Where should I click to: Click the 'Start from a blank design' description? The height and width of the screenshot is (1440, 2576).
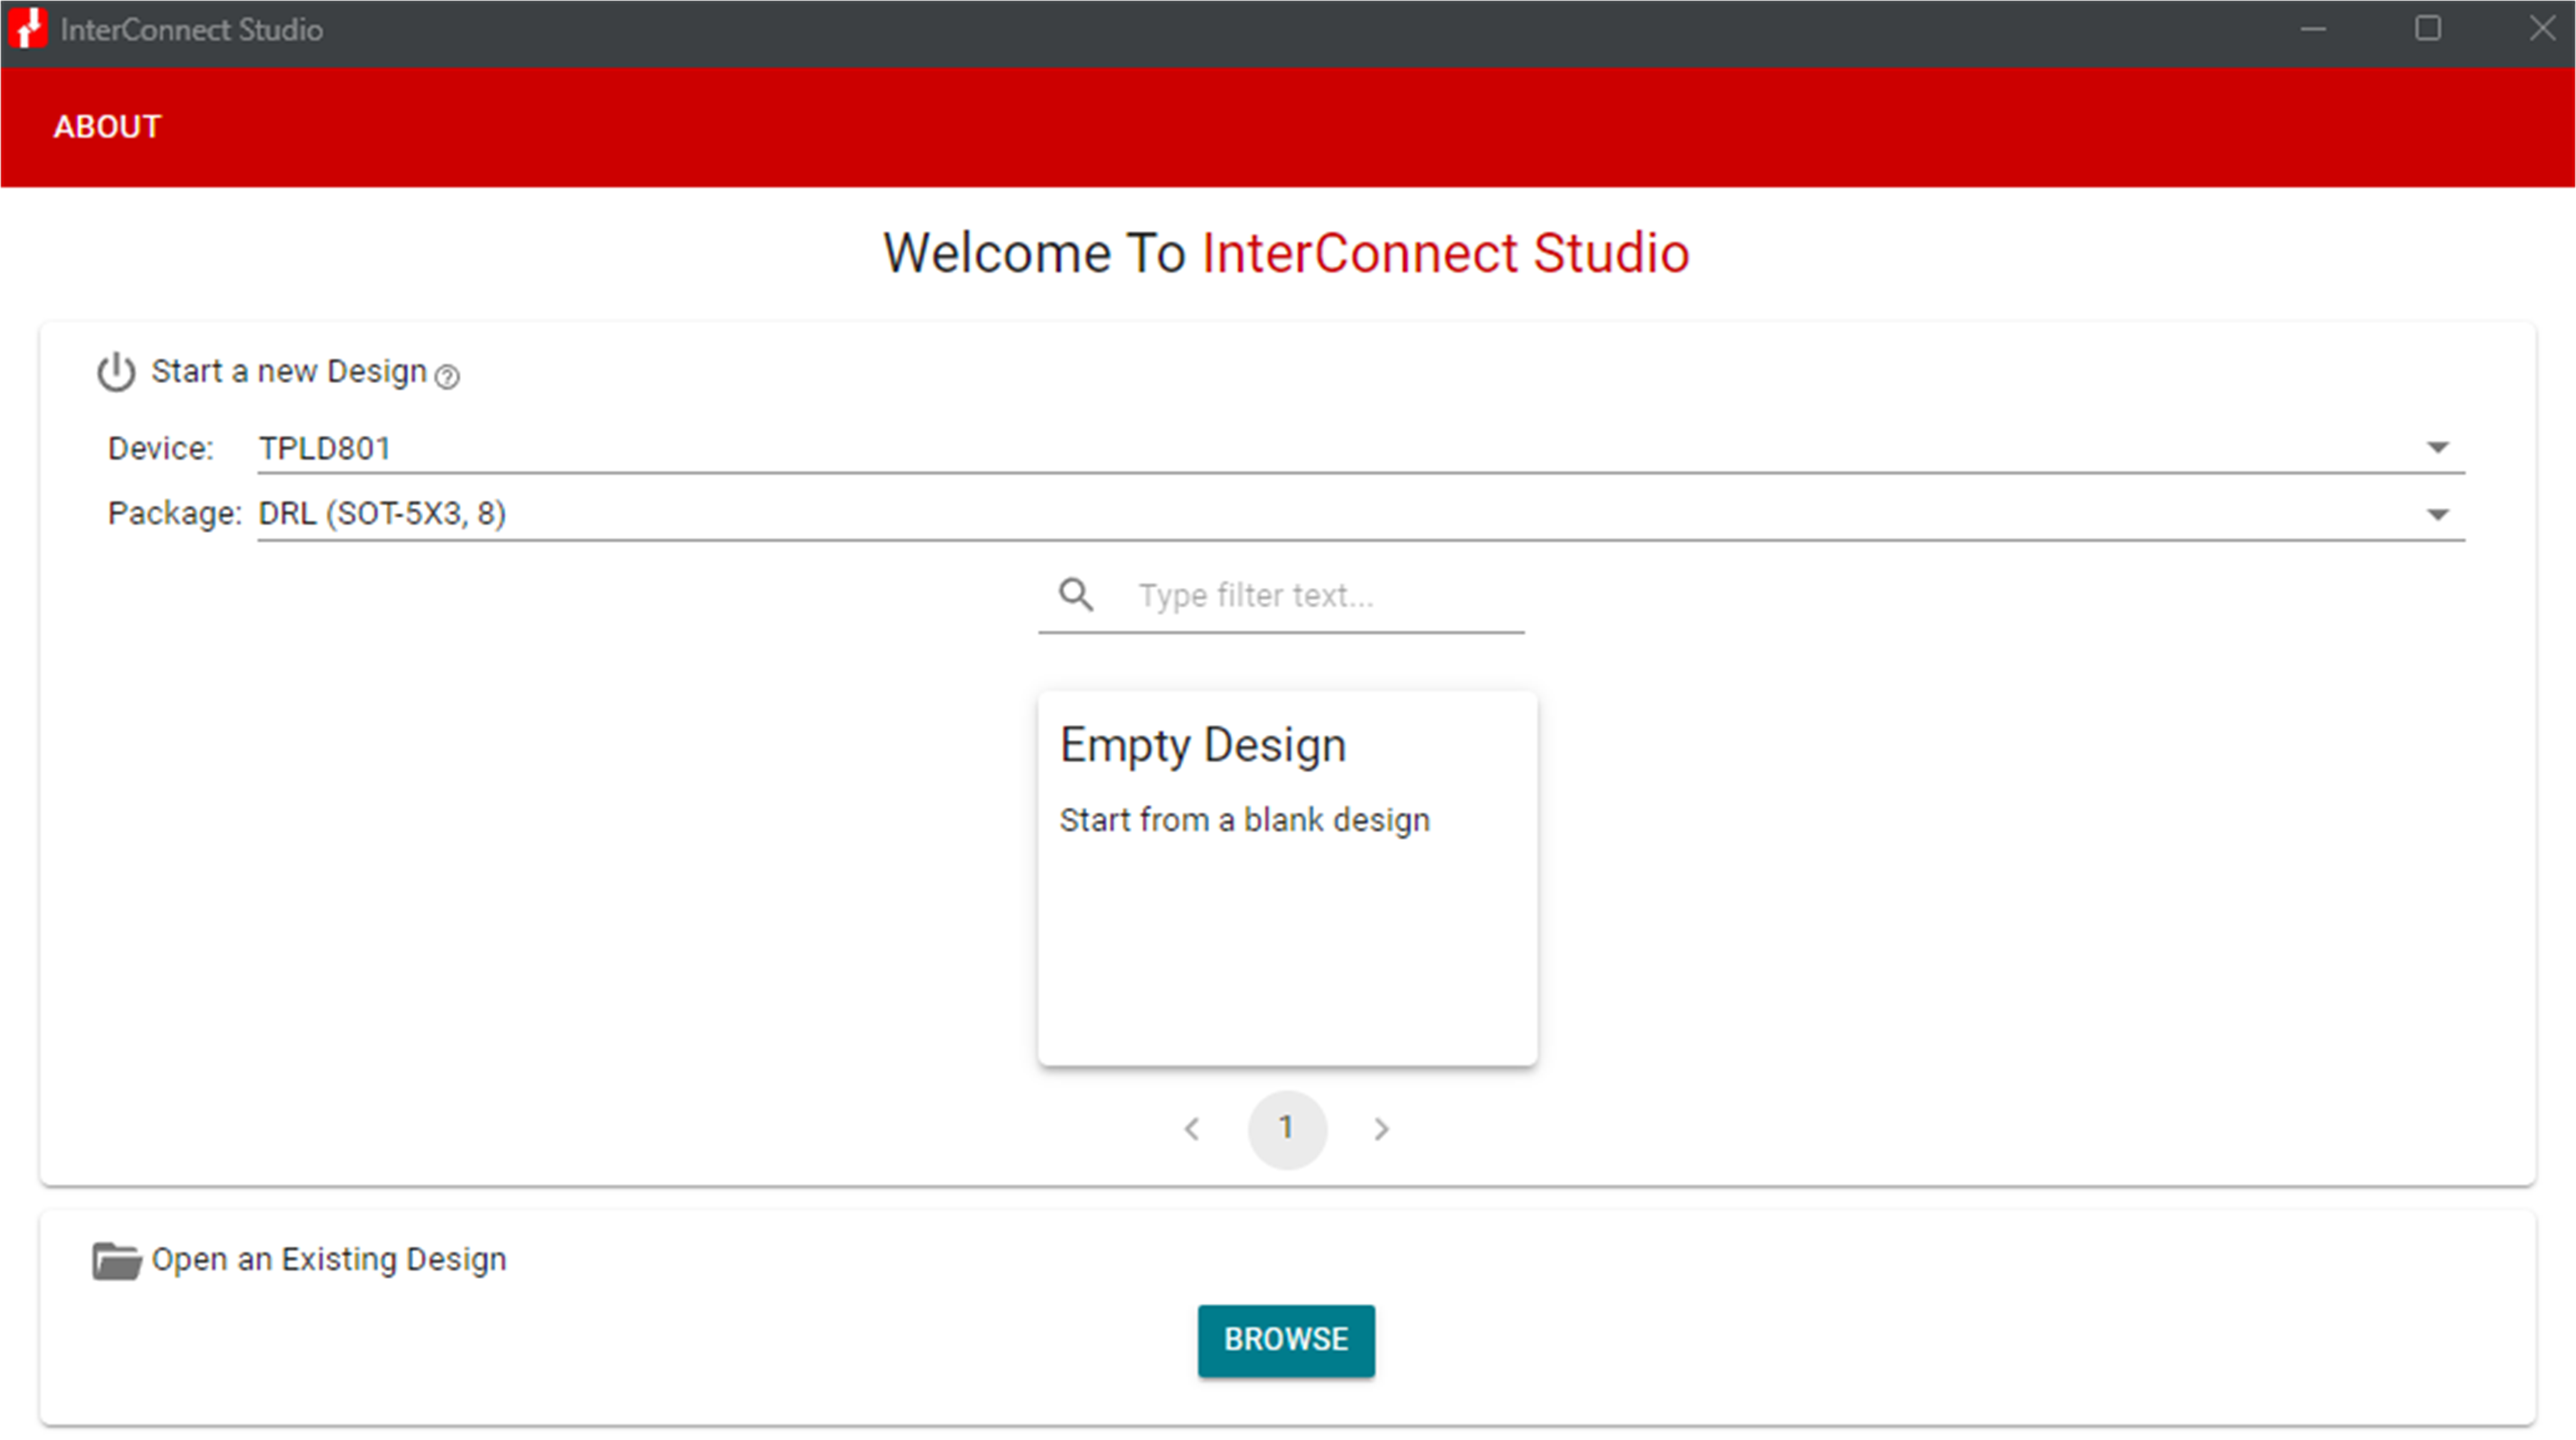[1245, 820]
